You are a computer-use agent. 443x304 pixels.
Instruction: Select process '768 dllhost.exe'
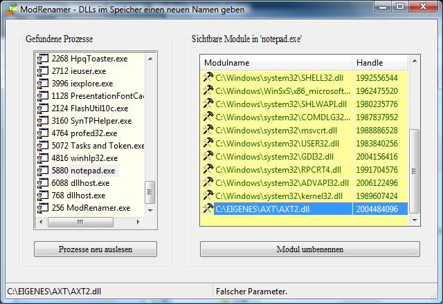click(78, 196)
